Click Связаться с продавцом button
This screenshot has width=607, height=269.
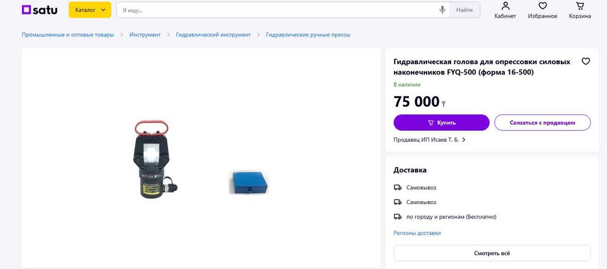coord(542,122)
